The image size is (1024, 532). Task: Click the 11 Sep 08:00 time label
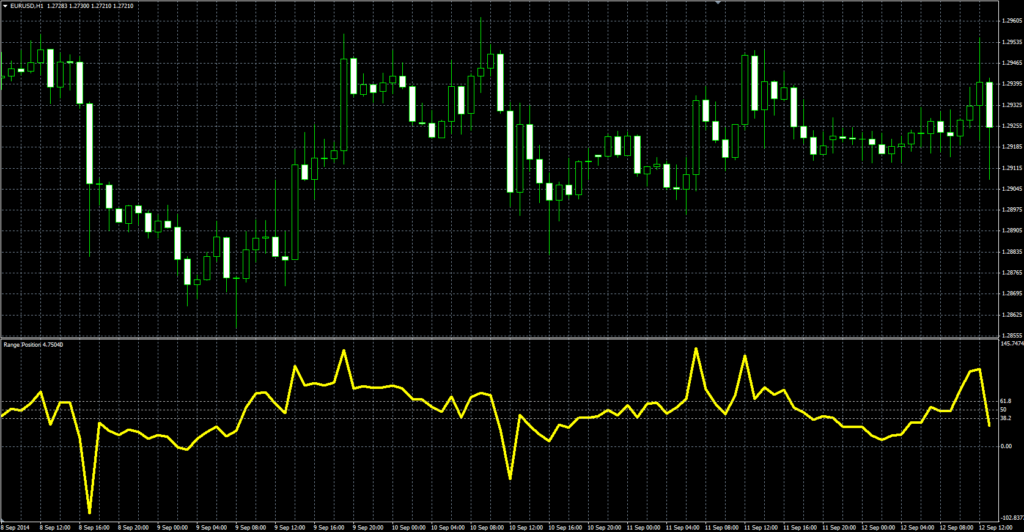coord(721,527)
